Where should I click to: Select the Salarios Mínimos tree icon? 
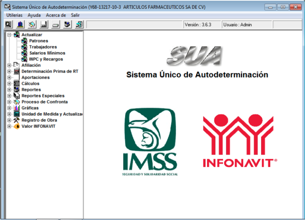24,53
